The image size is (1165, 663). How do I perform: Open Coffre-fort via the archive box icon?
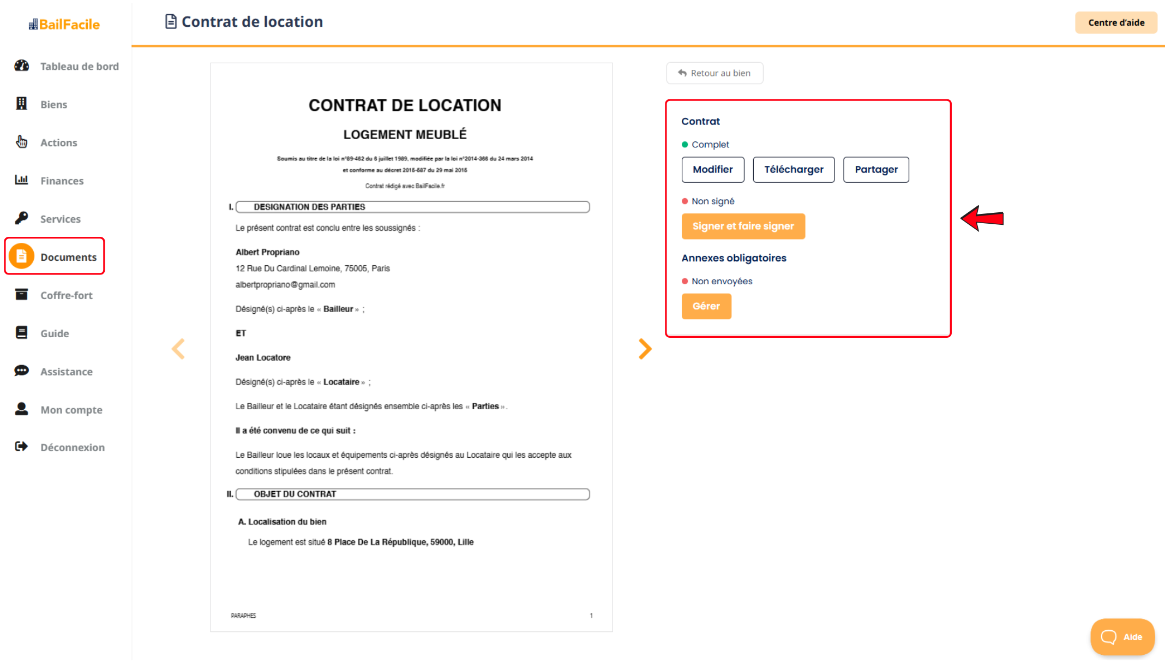click(x=22, y=295)
